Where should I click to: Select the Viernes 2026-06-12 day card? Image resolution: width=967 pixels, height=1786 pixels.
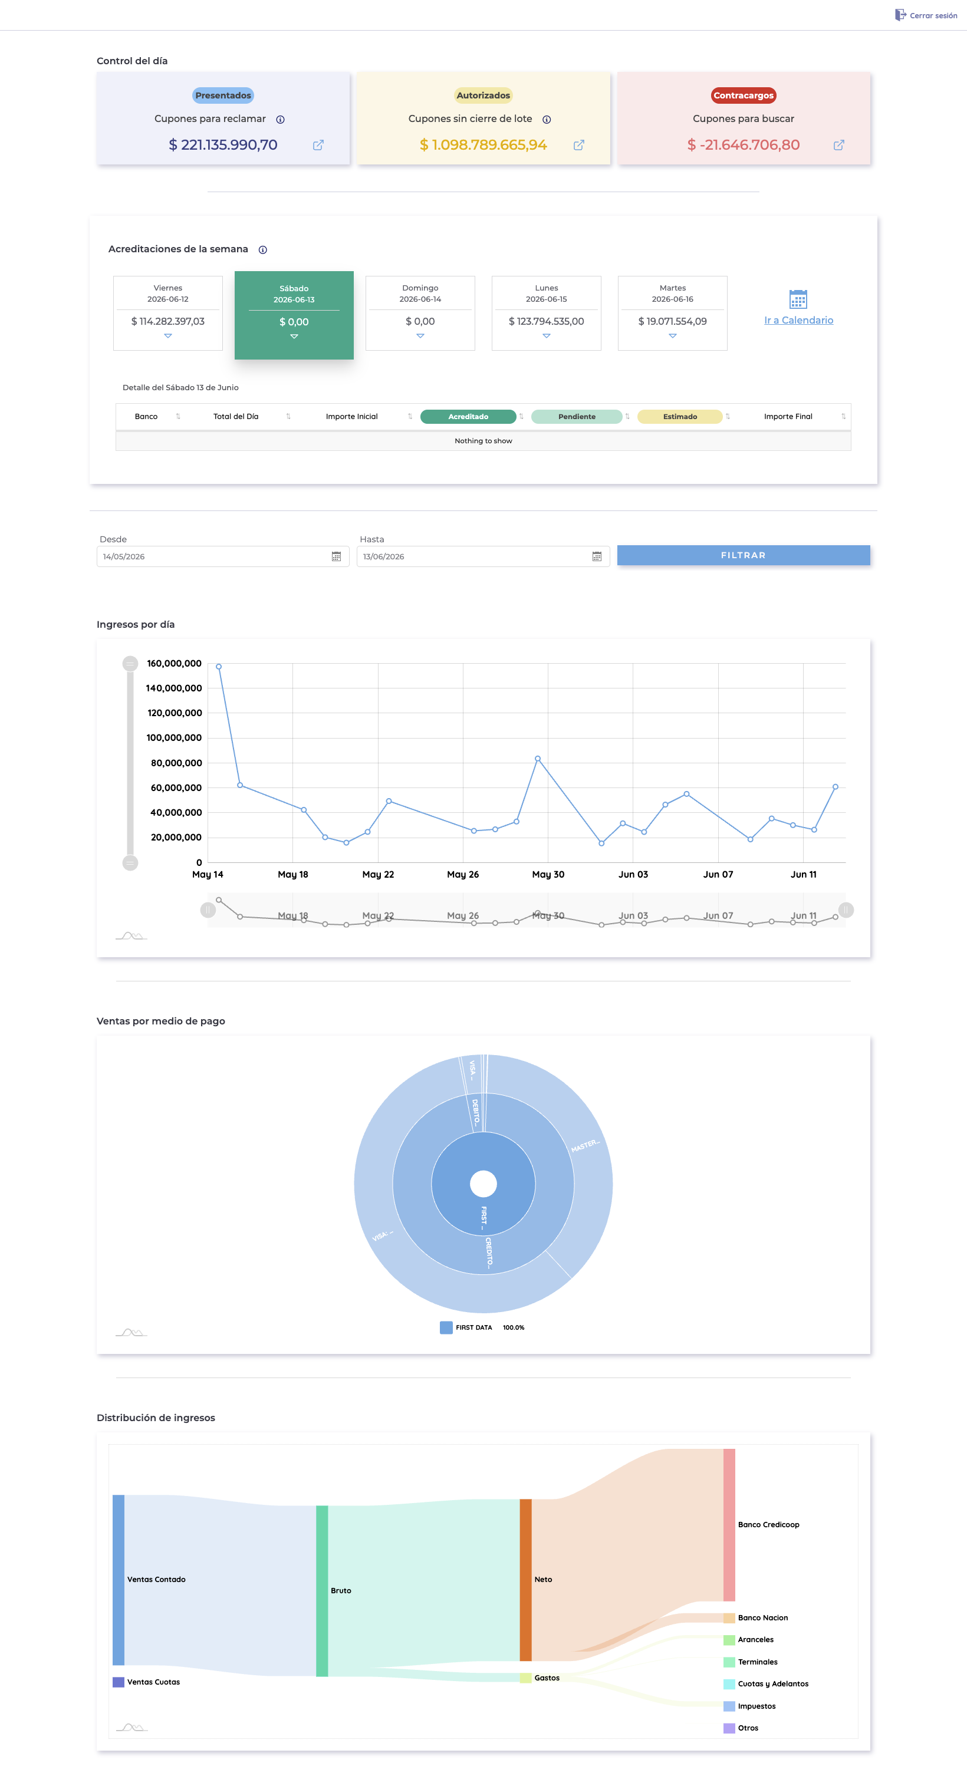coord(168,314)
